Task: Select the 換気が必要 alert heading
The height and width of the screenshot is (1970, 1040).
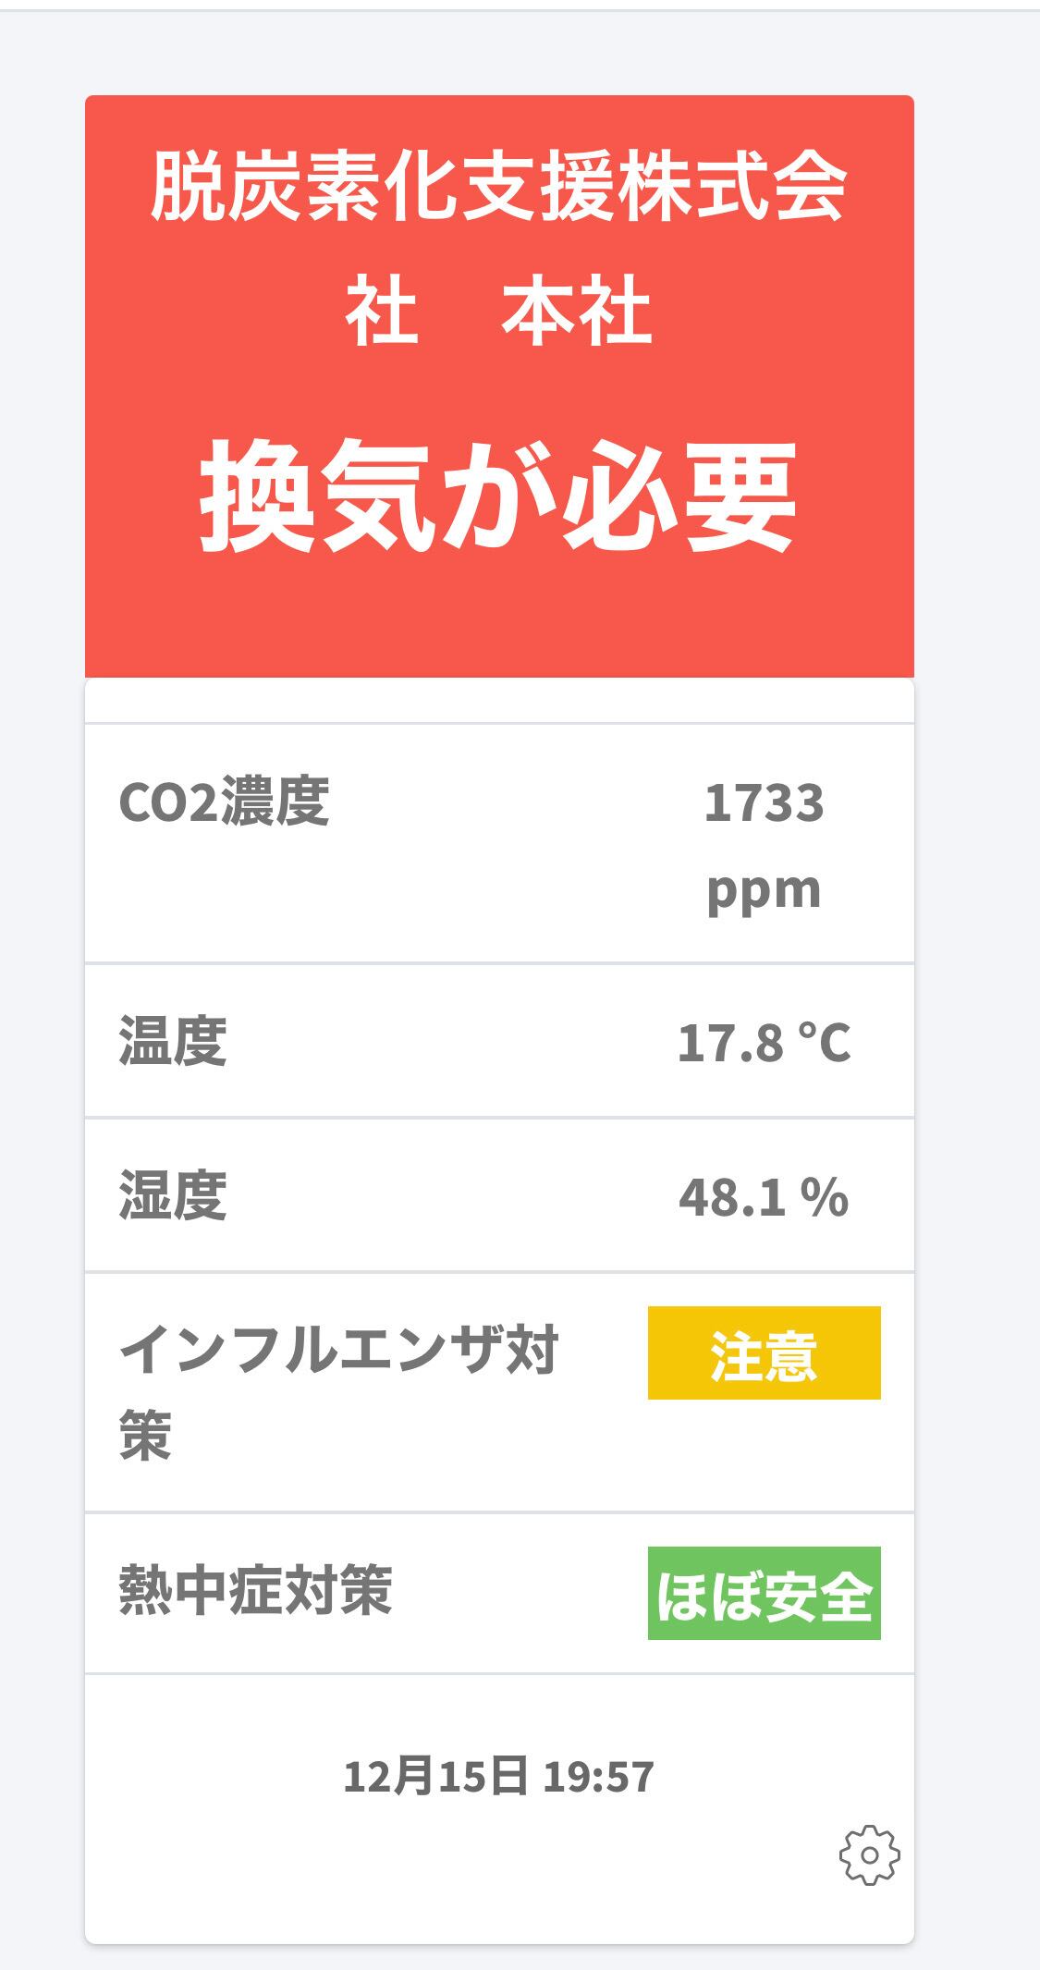Action: (499, 496)
